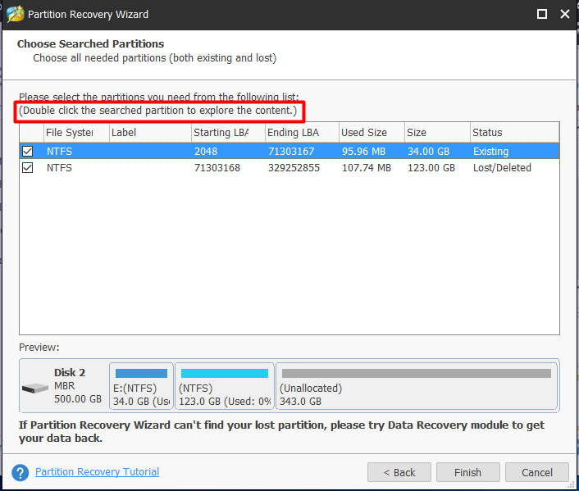The width and height of the screenshot is (579, 491).
Task: Click the NTFS cell in the Existing row
Action: pyautogui.click(x=59, y=152)
